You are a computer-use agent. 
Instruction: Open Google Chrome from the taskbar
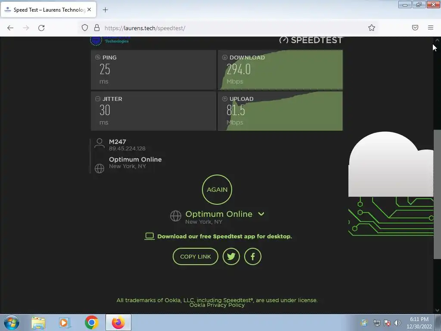(91, 322)
